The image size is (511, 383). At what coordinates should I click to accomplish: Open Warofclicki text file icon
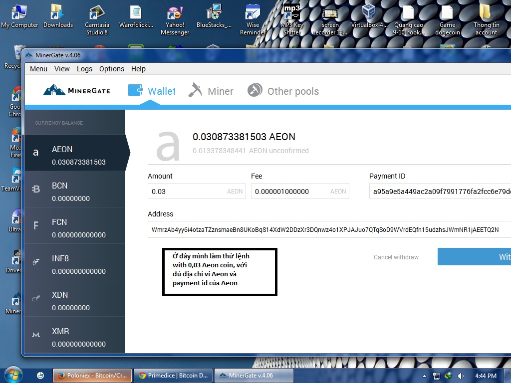point(136,15)
